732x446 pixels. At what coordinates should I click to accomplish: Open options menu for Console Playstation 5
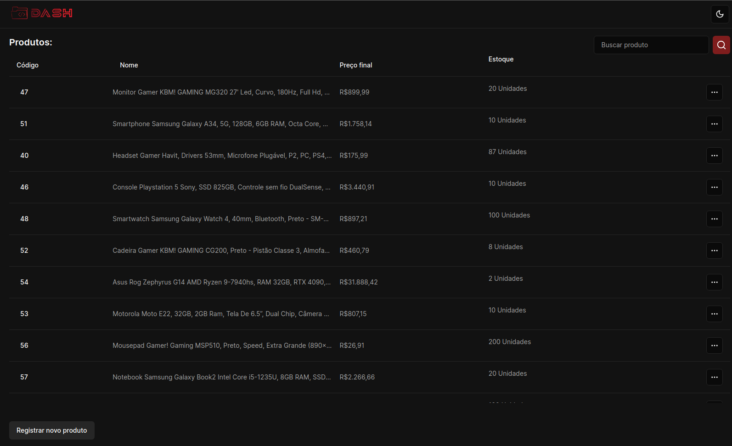(x=714, y=187)
